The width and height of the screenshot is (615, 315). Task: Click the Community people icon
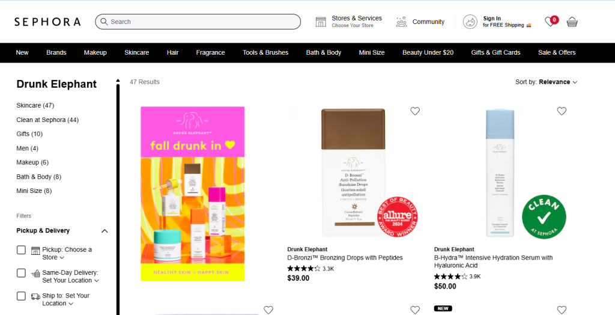click(402, 22)
